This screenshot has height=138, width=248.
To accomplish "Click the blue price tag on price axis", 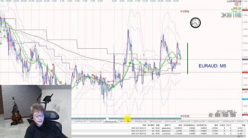I will click(245, 99).
